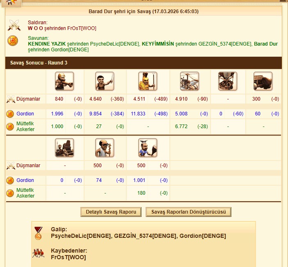Click the round shield defender icon

pos(13,41)
